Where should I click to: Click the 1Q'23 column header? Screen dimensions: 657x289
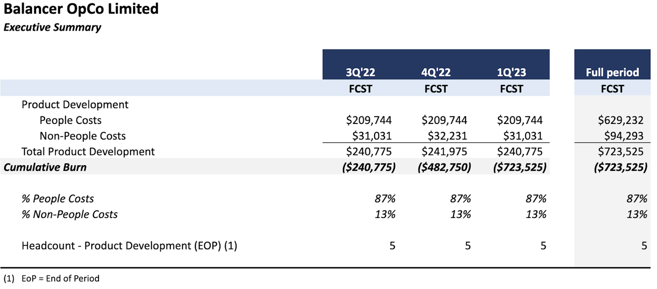pyautogui.click(x=511, y=72)
